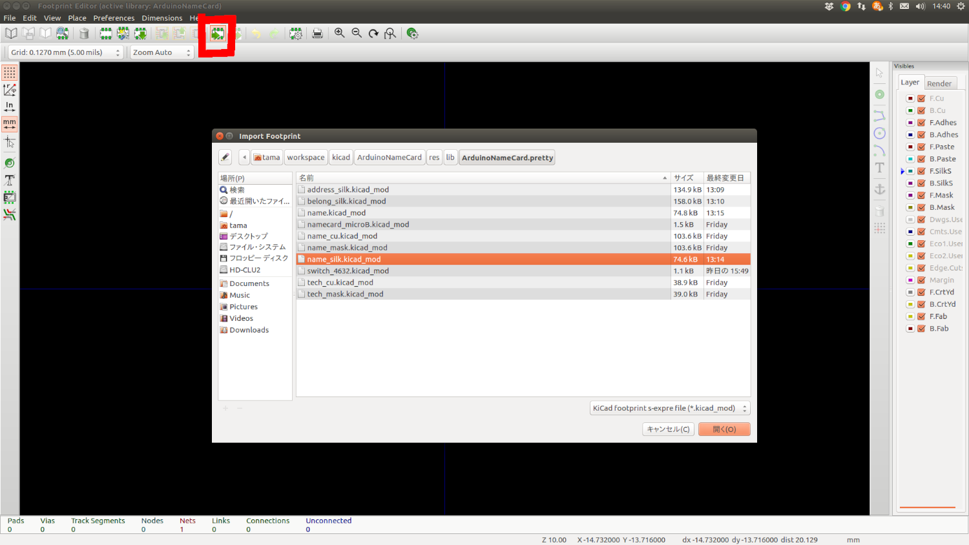Click F.Cu layer color swatch
This screenshot has height=545, width=969.
pos(910,98)
